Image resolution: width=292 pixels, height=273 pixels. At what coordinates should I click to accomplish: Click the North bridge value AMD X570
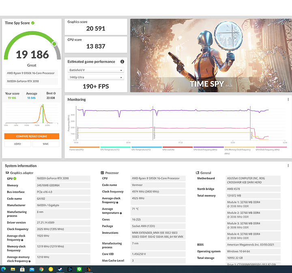pos(253,189)
